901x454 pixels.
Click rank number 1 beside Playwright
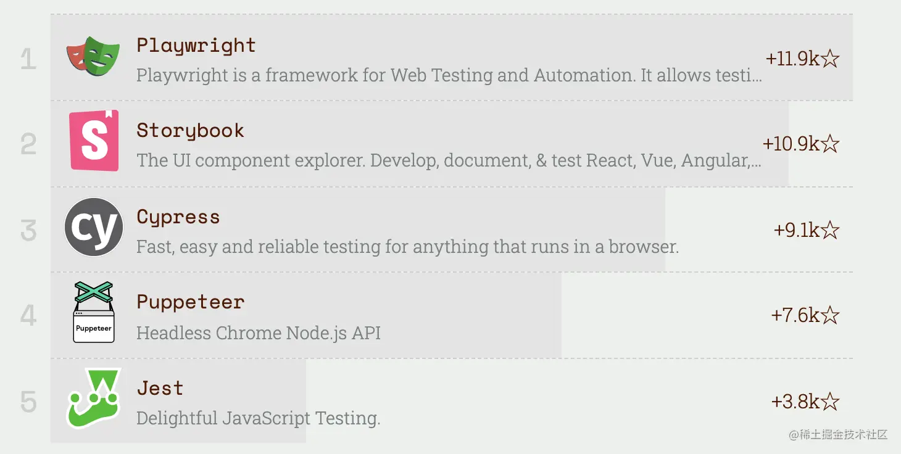pyautogui.click(x=28, y=59)
